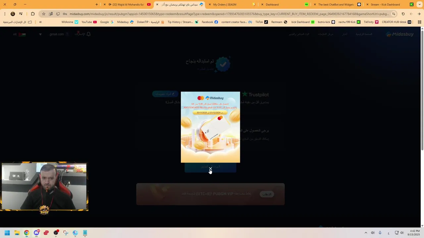The height and width of the screenshot is (238, 424).
Task: Open the YouTube bookmark
Action: (89, 22)
